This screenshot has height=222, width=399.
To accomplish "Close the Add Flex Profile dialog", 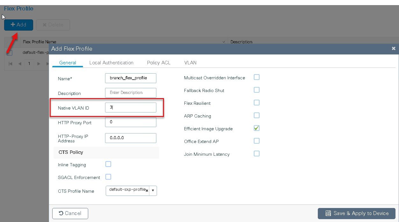I will [394, 48].
